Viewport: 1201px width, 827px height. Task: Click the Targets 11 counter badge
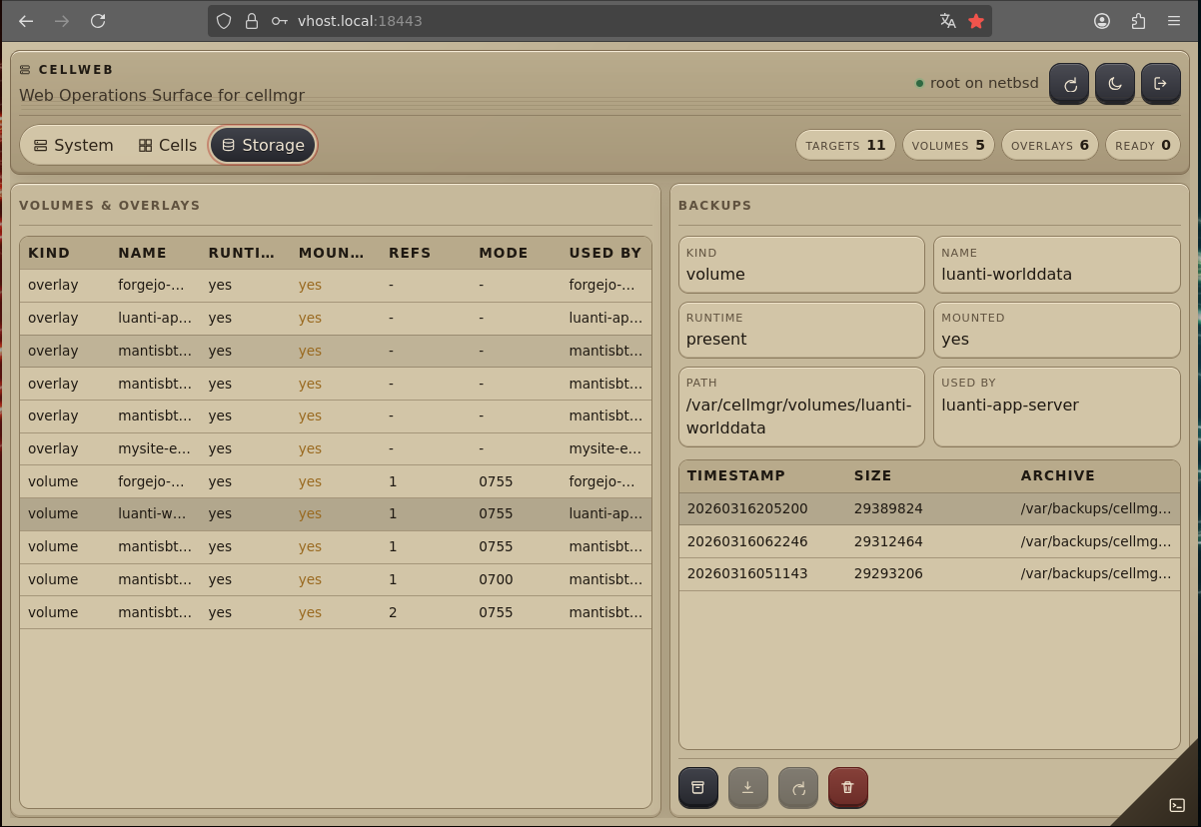pos(845,145)
